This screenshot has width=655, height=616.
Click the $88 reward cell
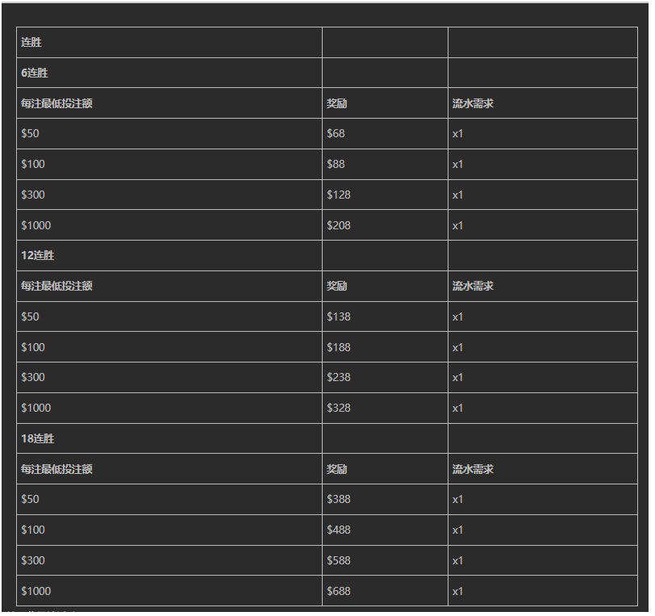(336, 165)
